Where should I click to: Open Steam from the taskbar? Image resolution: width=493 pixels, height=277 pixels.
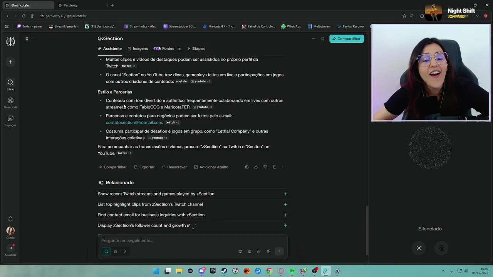point(224,271)
